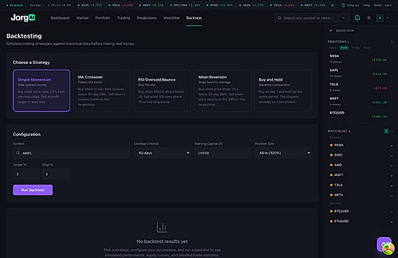Viewport: 398px width, 258px height.
Task: Click the search magnifier icon in top bar
Action: (x=279, y=18)
